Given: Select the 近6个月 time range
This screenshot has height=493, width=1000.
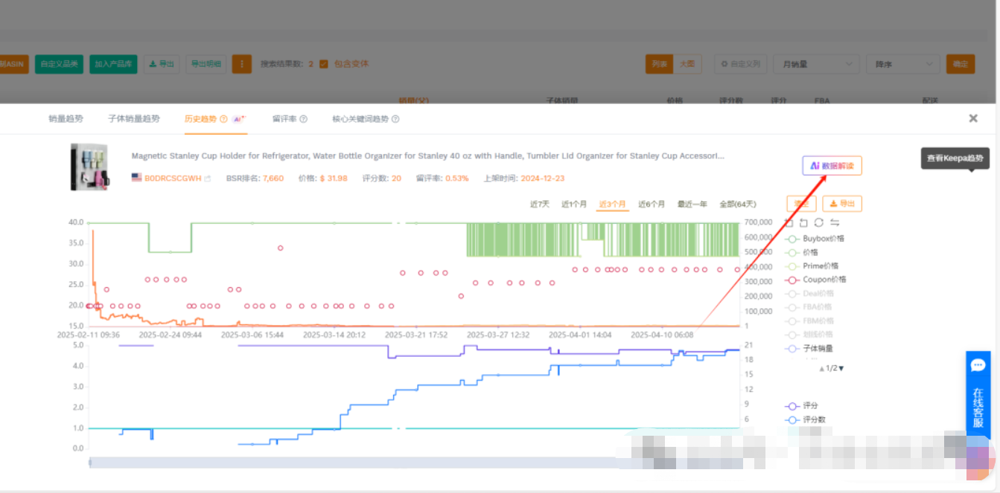Looking at the screenshot, I should coord(652,204).
